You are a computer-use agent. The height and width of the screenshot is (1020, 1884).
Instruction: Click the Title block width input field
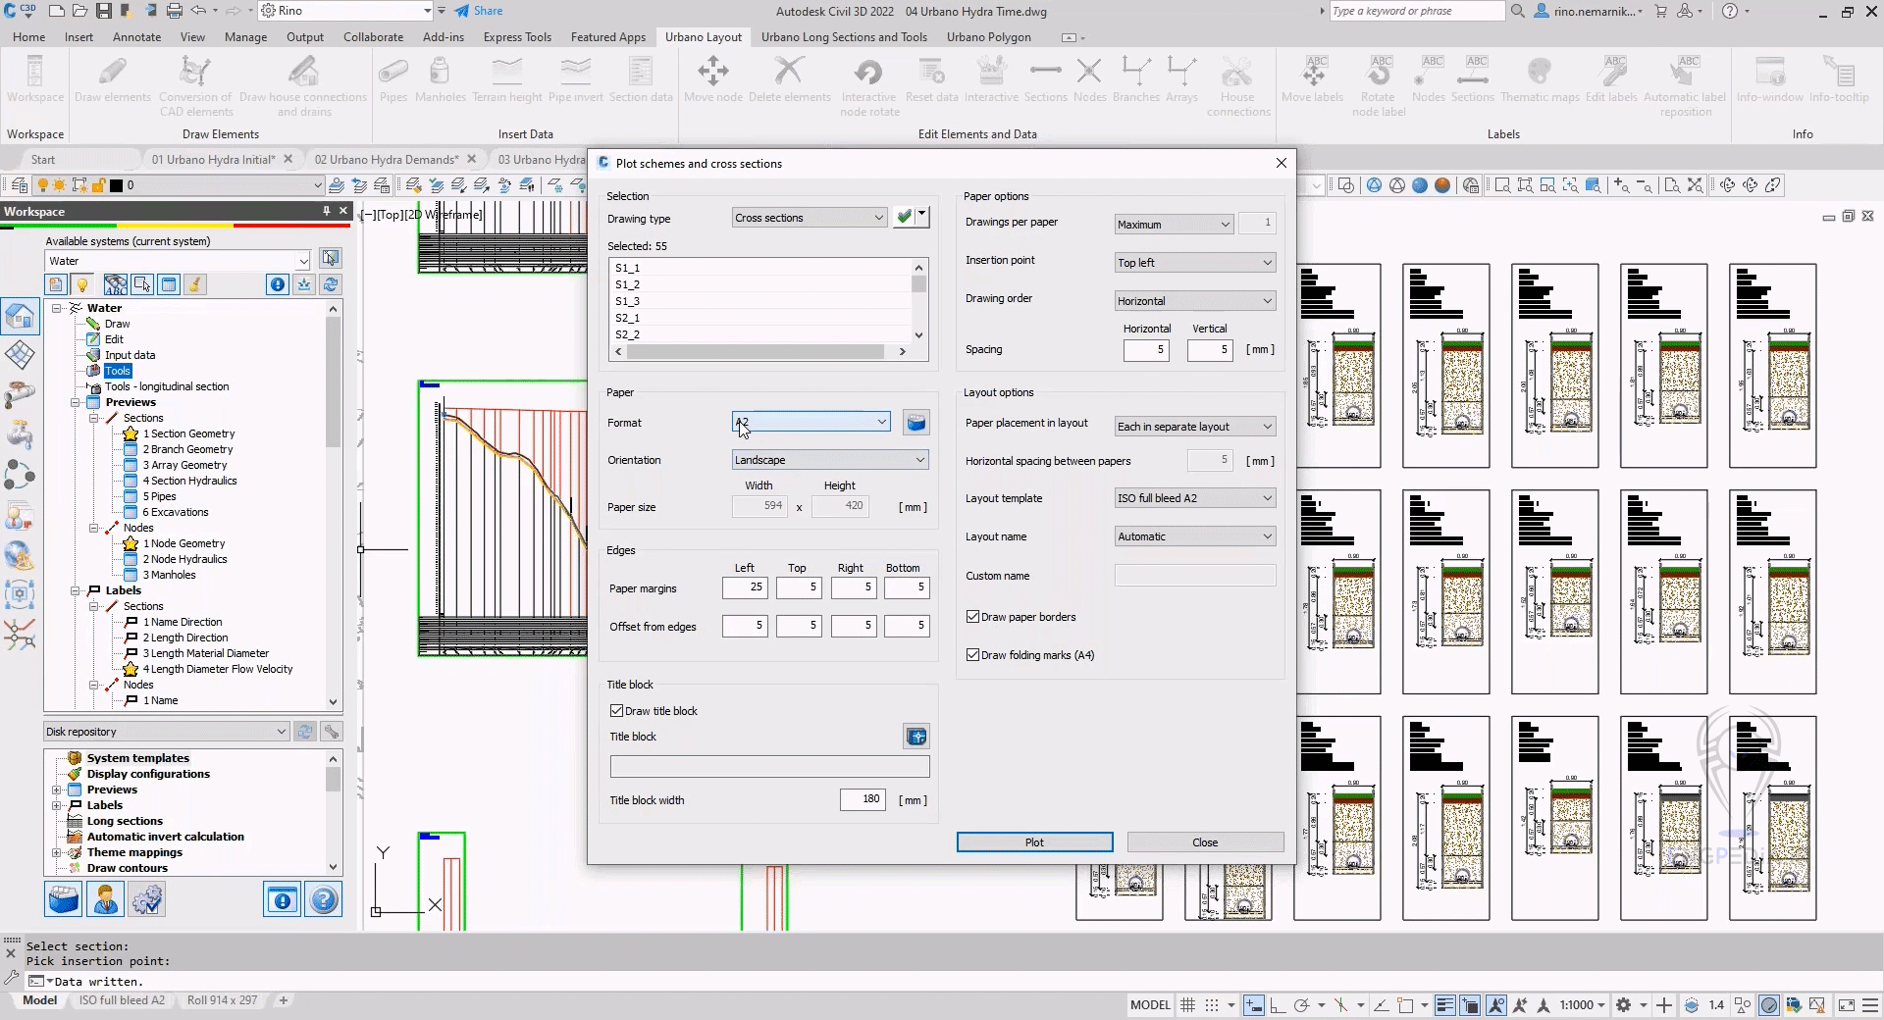tap(863, 799)
